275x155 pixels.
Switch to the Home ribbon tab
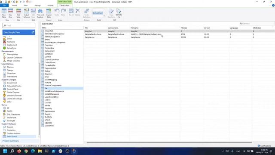pos(14,6)
